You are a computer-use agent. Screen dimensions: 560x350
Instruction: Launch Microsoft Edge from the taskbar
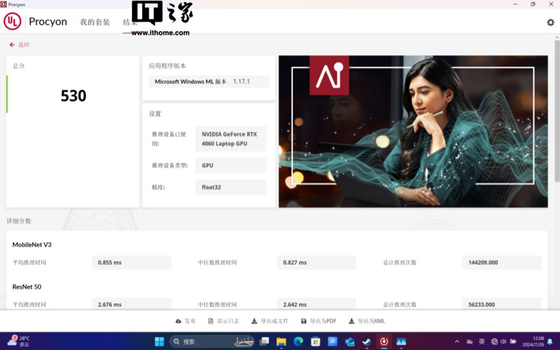pyautogui.click(x=298, y=341)
